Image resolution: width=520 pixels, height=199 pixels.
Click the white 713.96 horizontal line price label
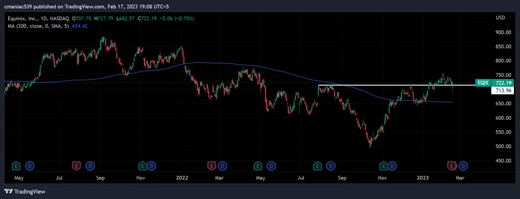[x=502, y=91]
